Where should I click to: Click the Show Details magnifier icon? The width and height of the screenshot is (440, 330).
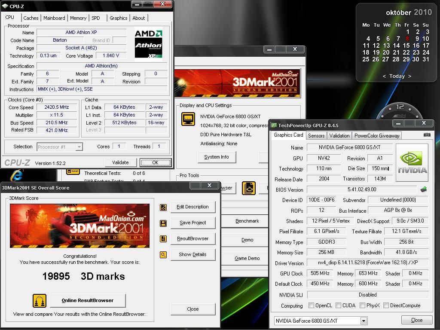[x=163, y=255]
